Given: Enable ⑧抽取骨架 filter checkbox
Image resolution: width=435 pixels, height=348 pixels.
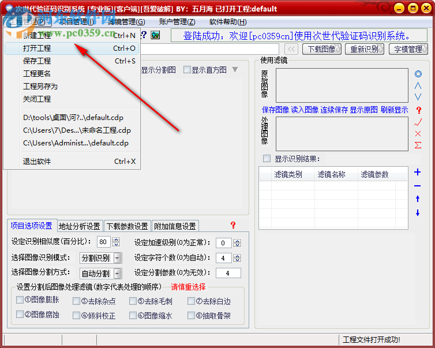Looking at the screenshot, I should pos(191,316).
